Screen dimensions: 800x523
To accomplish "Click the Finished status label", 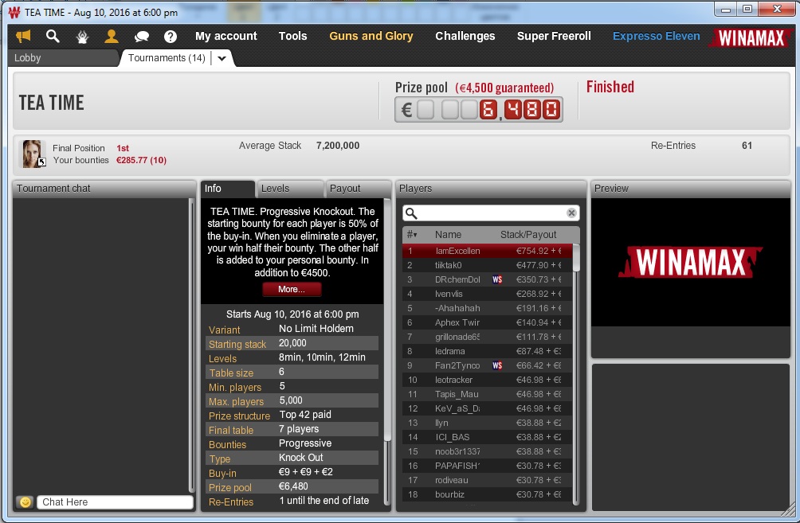I will pyautogui.click(x=610, y=88).
